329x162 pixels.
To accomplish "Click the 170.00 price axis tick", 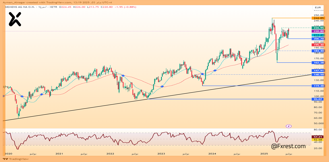I will pos(318,58).
